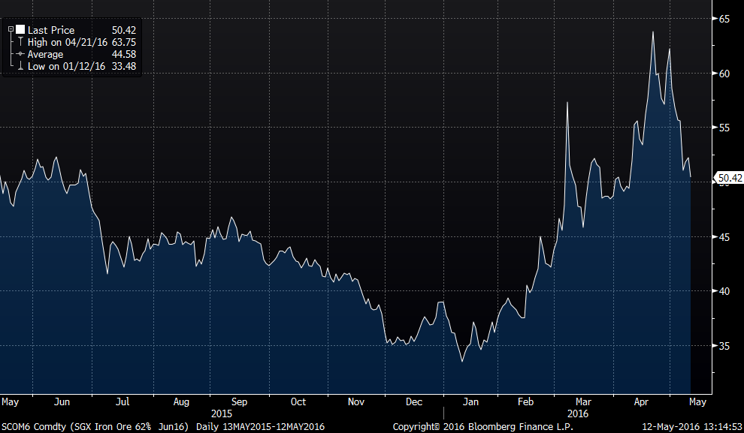744x433 pixels.
Task: Select the Low on 01/12/16 legend entry
Action: (67, 67)
